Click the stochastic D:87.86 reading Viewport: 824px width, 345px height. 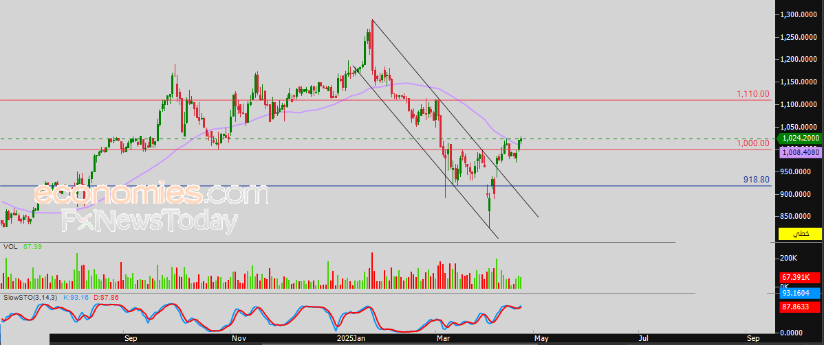[106, 297]
